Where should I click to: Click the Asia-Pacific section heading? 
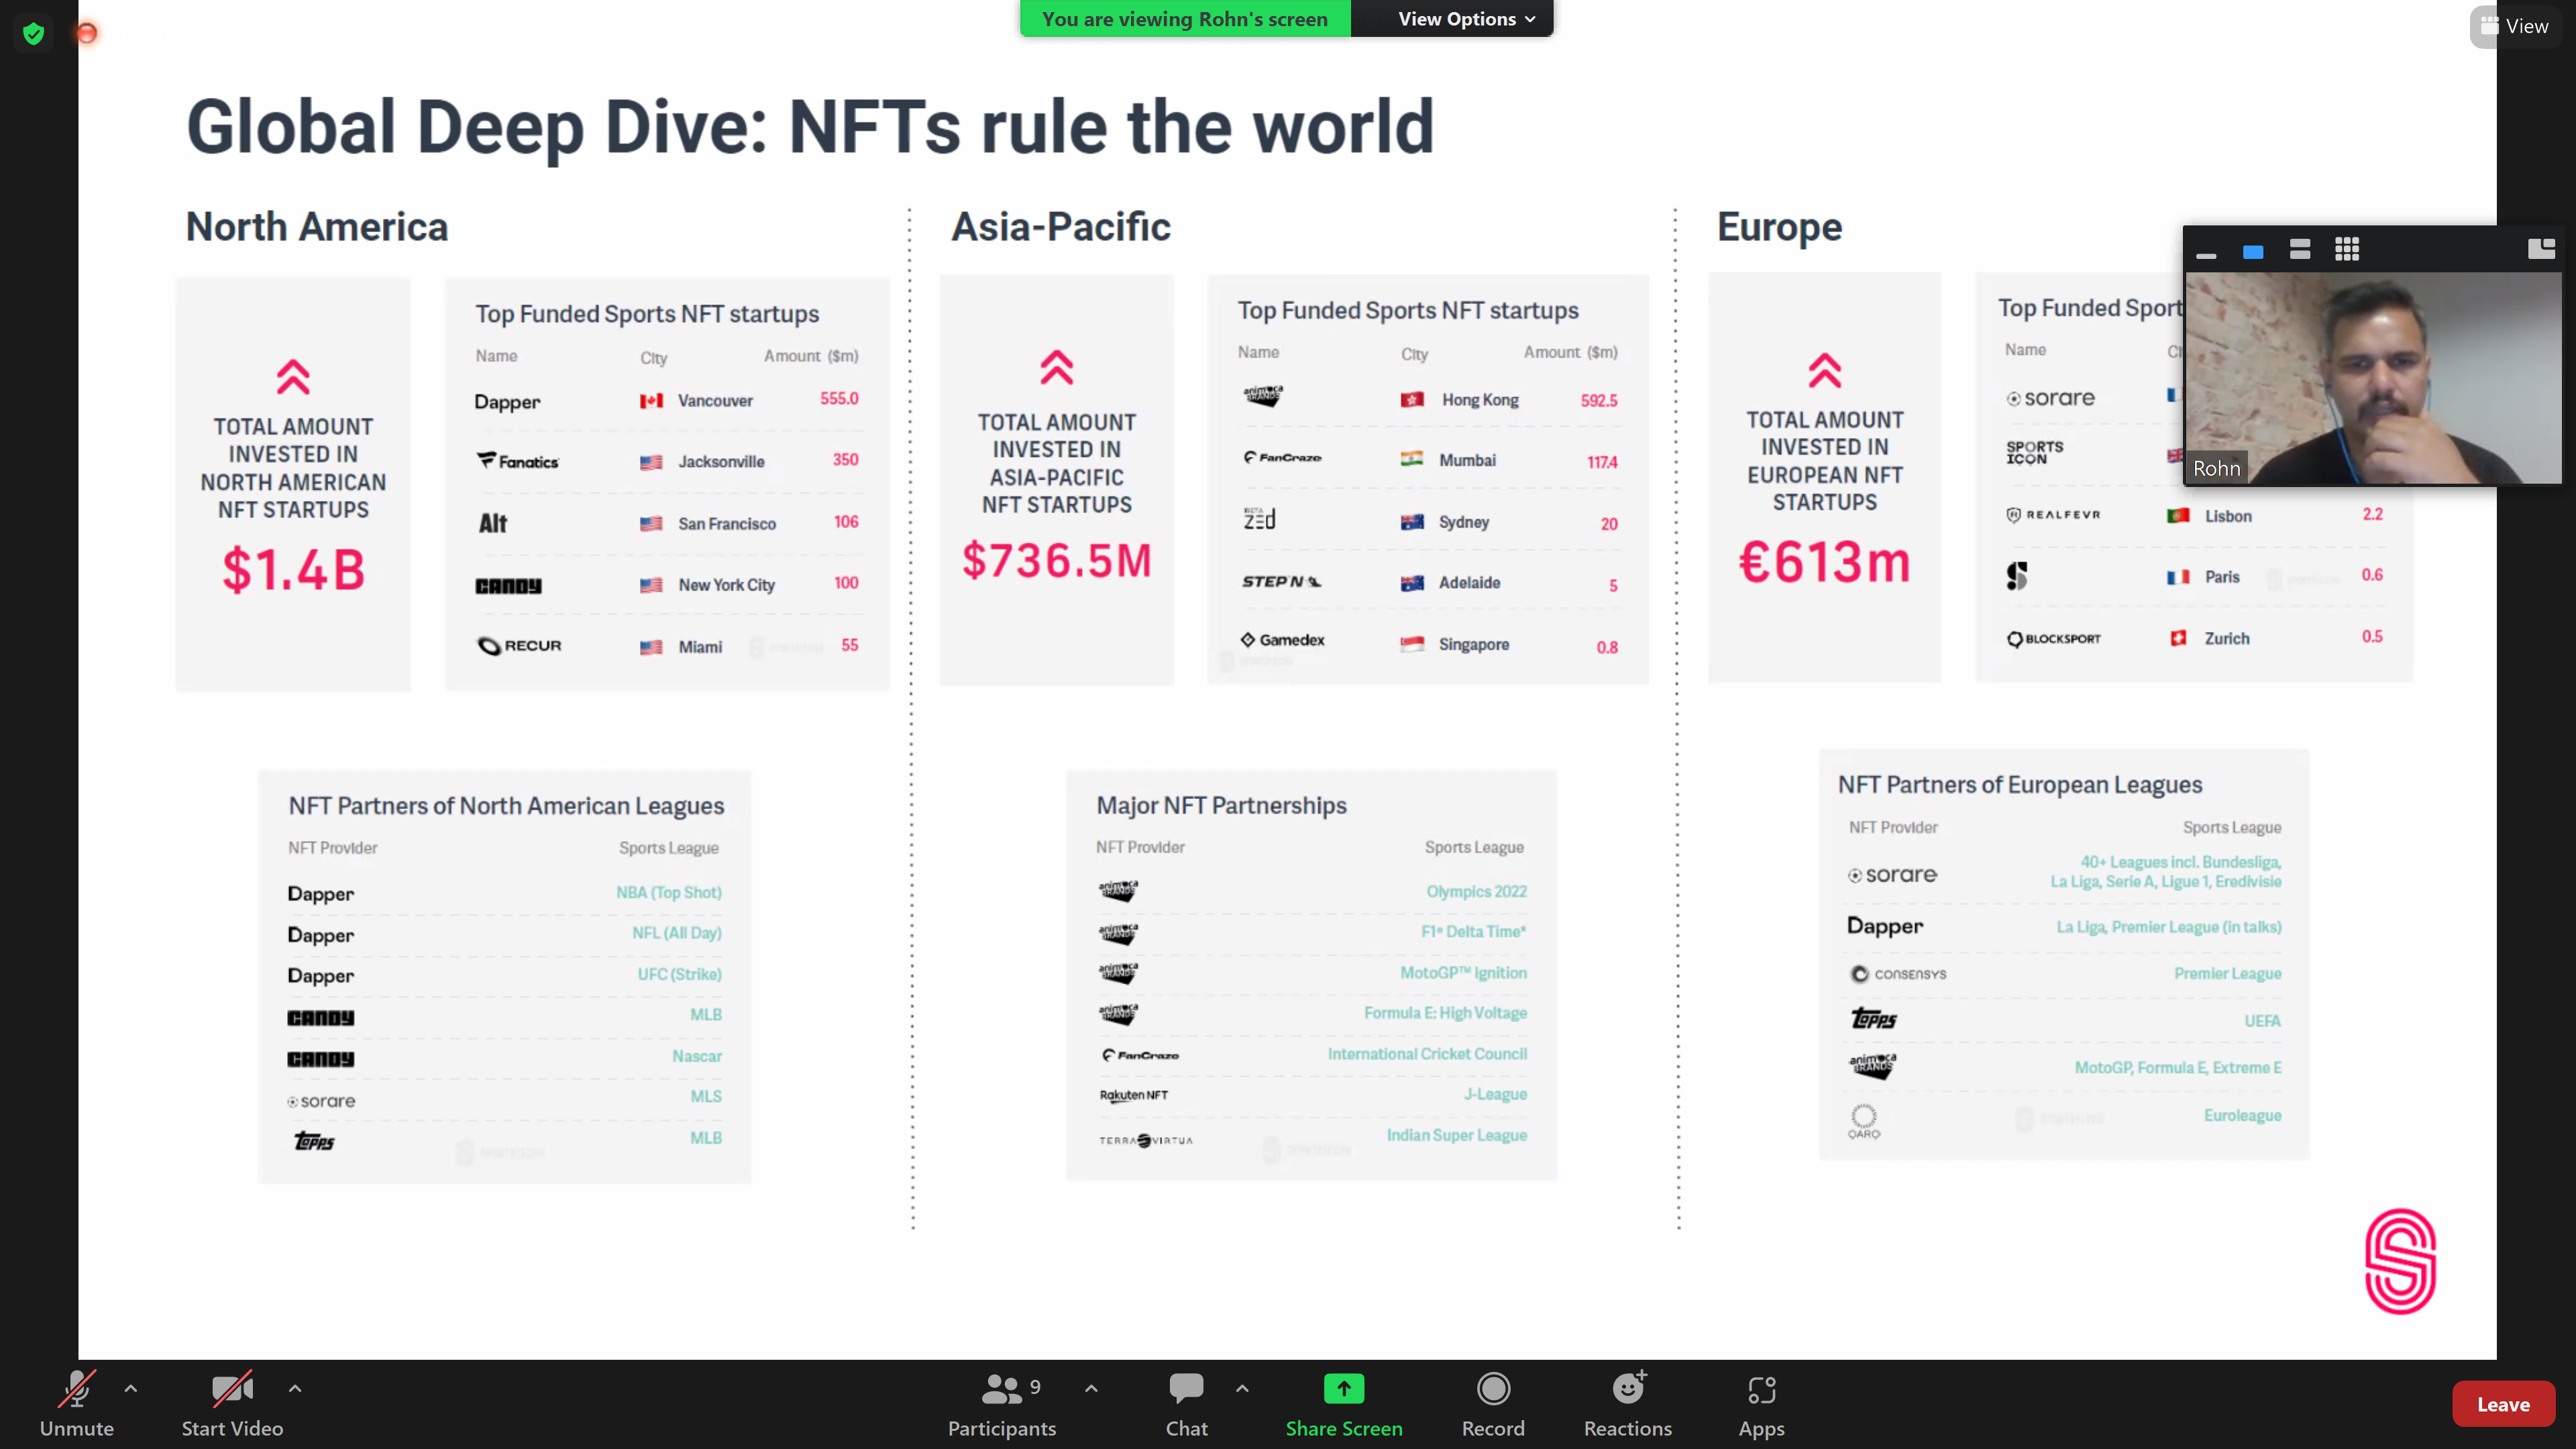pos(1060,227)
